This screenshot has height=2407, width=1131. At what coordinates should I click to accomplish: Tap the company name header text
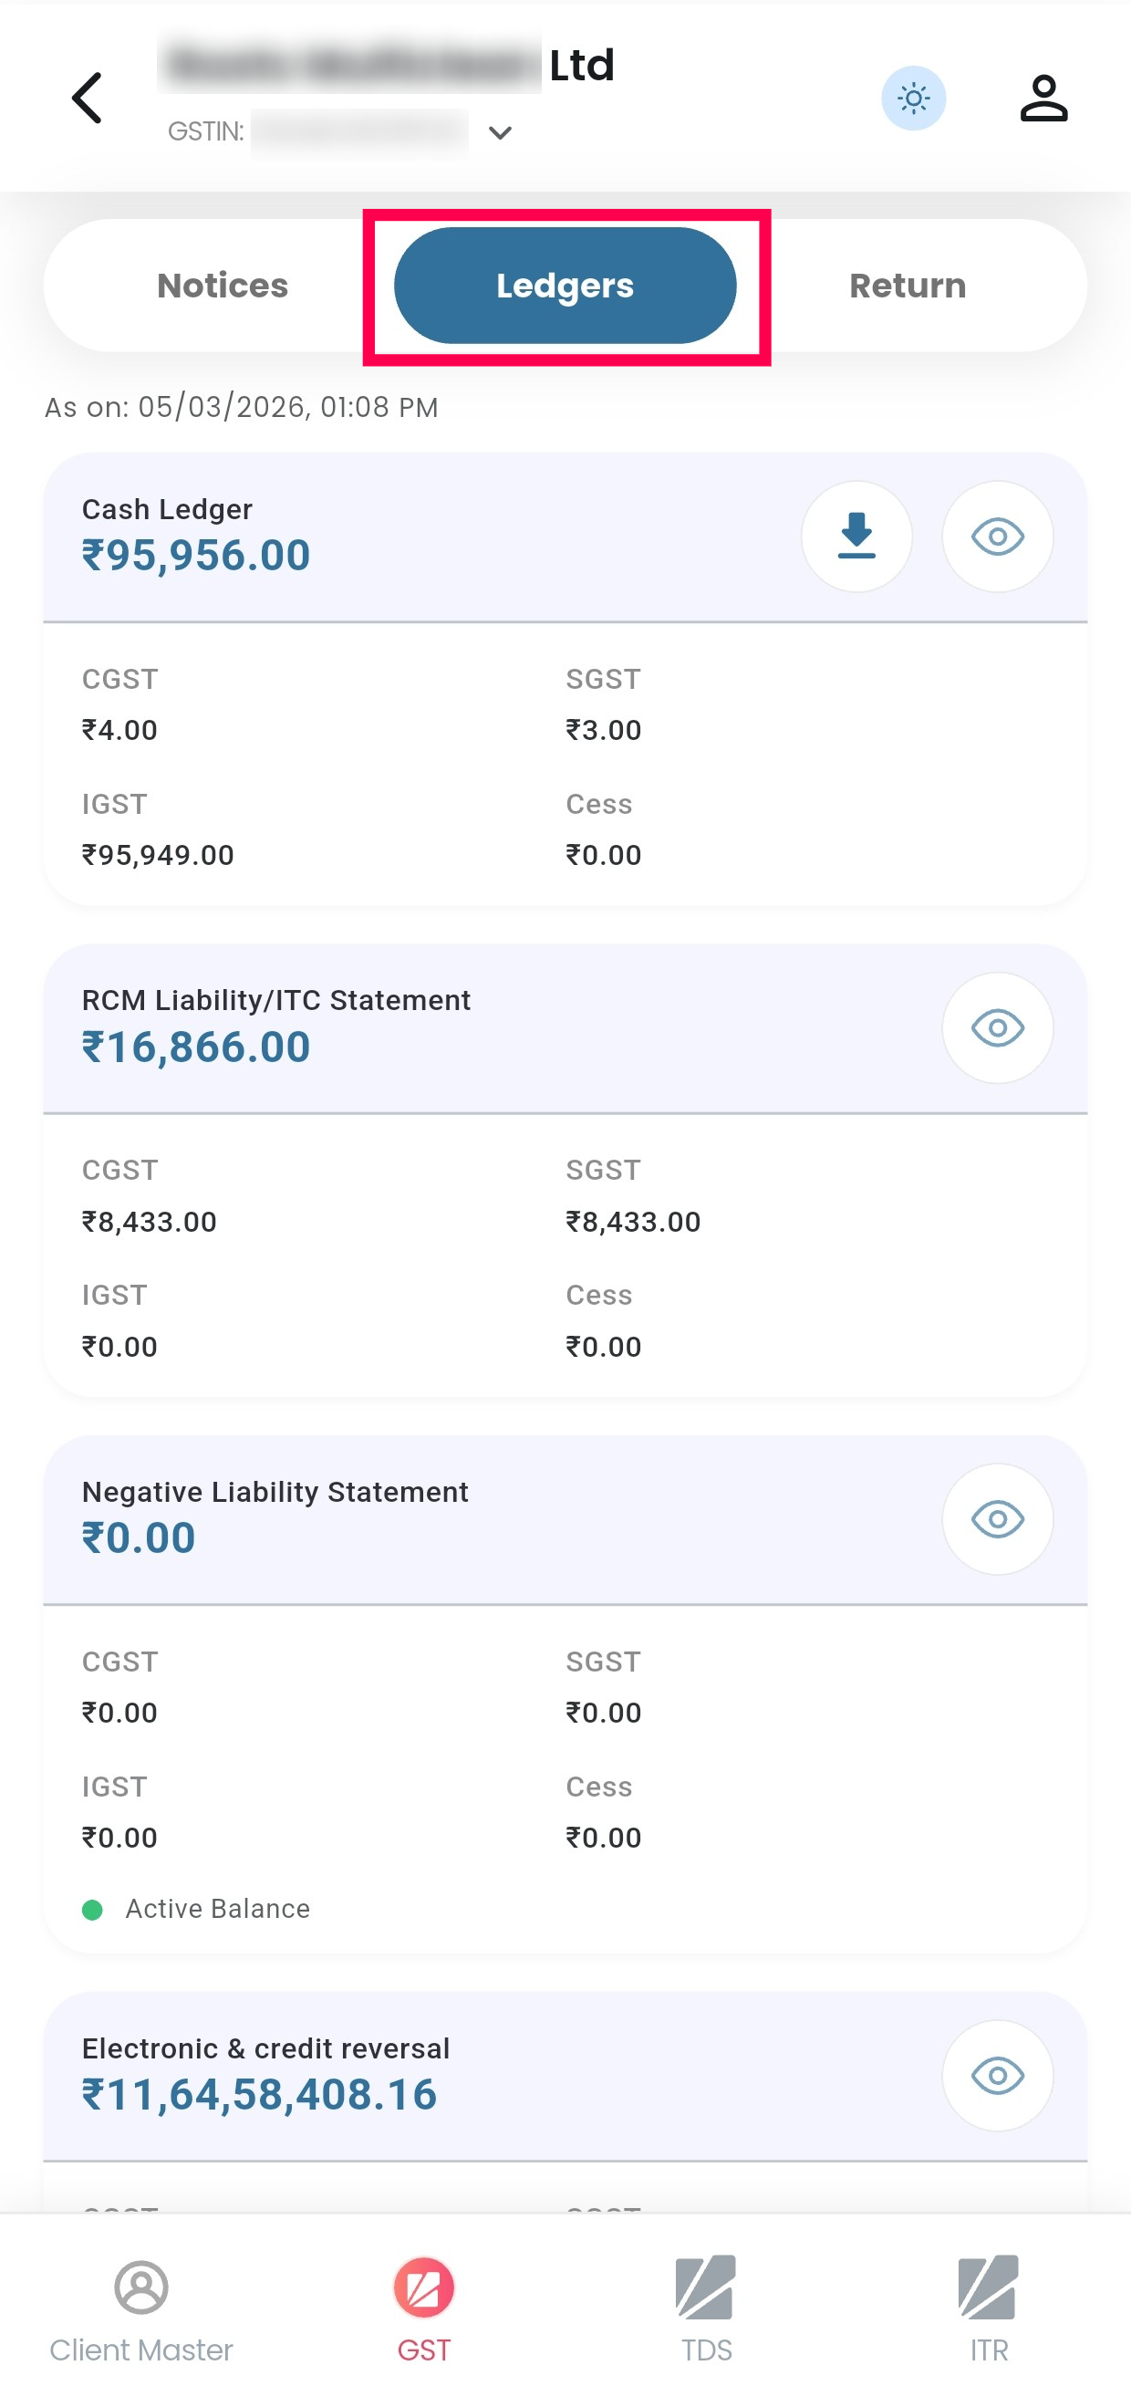(387, 66)
